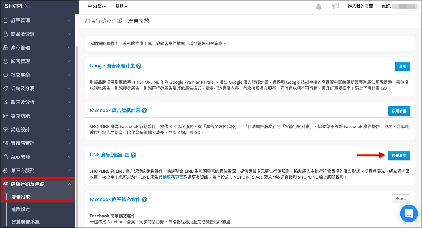The image size is (422, 228).
Task: Click help icon beside Facebook 商業擴充套件
Action: click(x=144, y=200)
